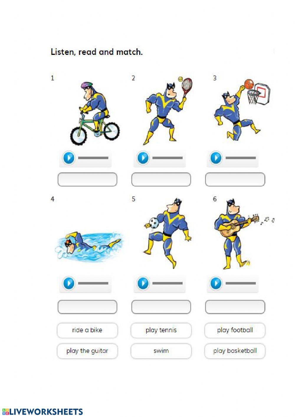Image resolution: width=295 pixels, height=417 pixels.
Task: Pick the 'ride a bike' word tile
Action: point(87,330)
